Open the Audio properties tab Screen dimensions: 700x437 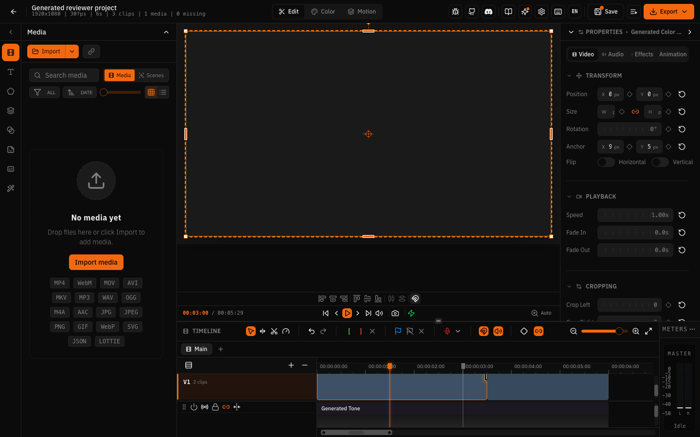[x=612, y=54]
